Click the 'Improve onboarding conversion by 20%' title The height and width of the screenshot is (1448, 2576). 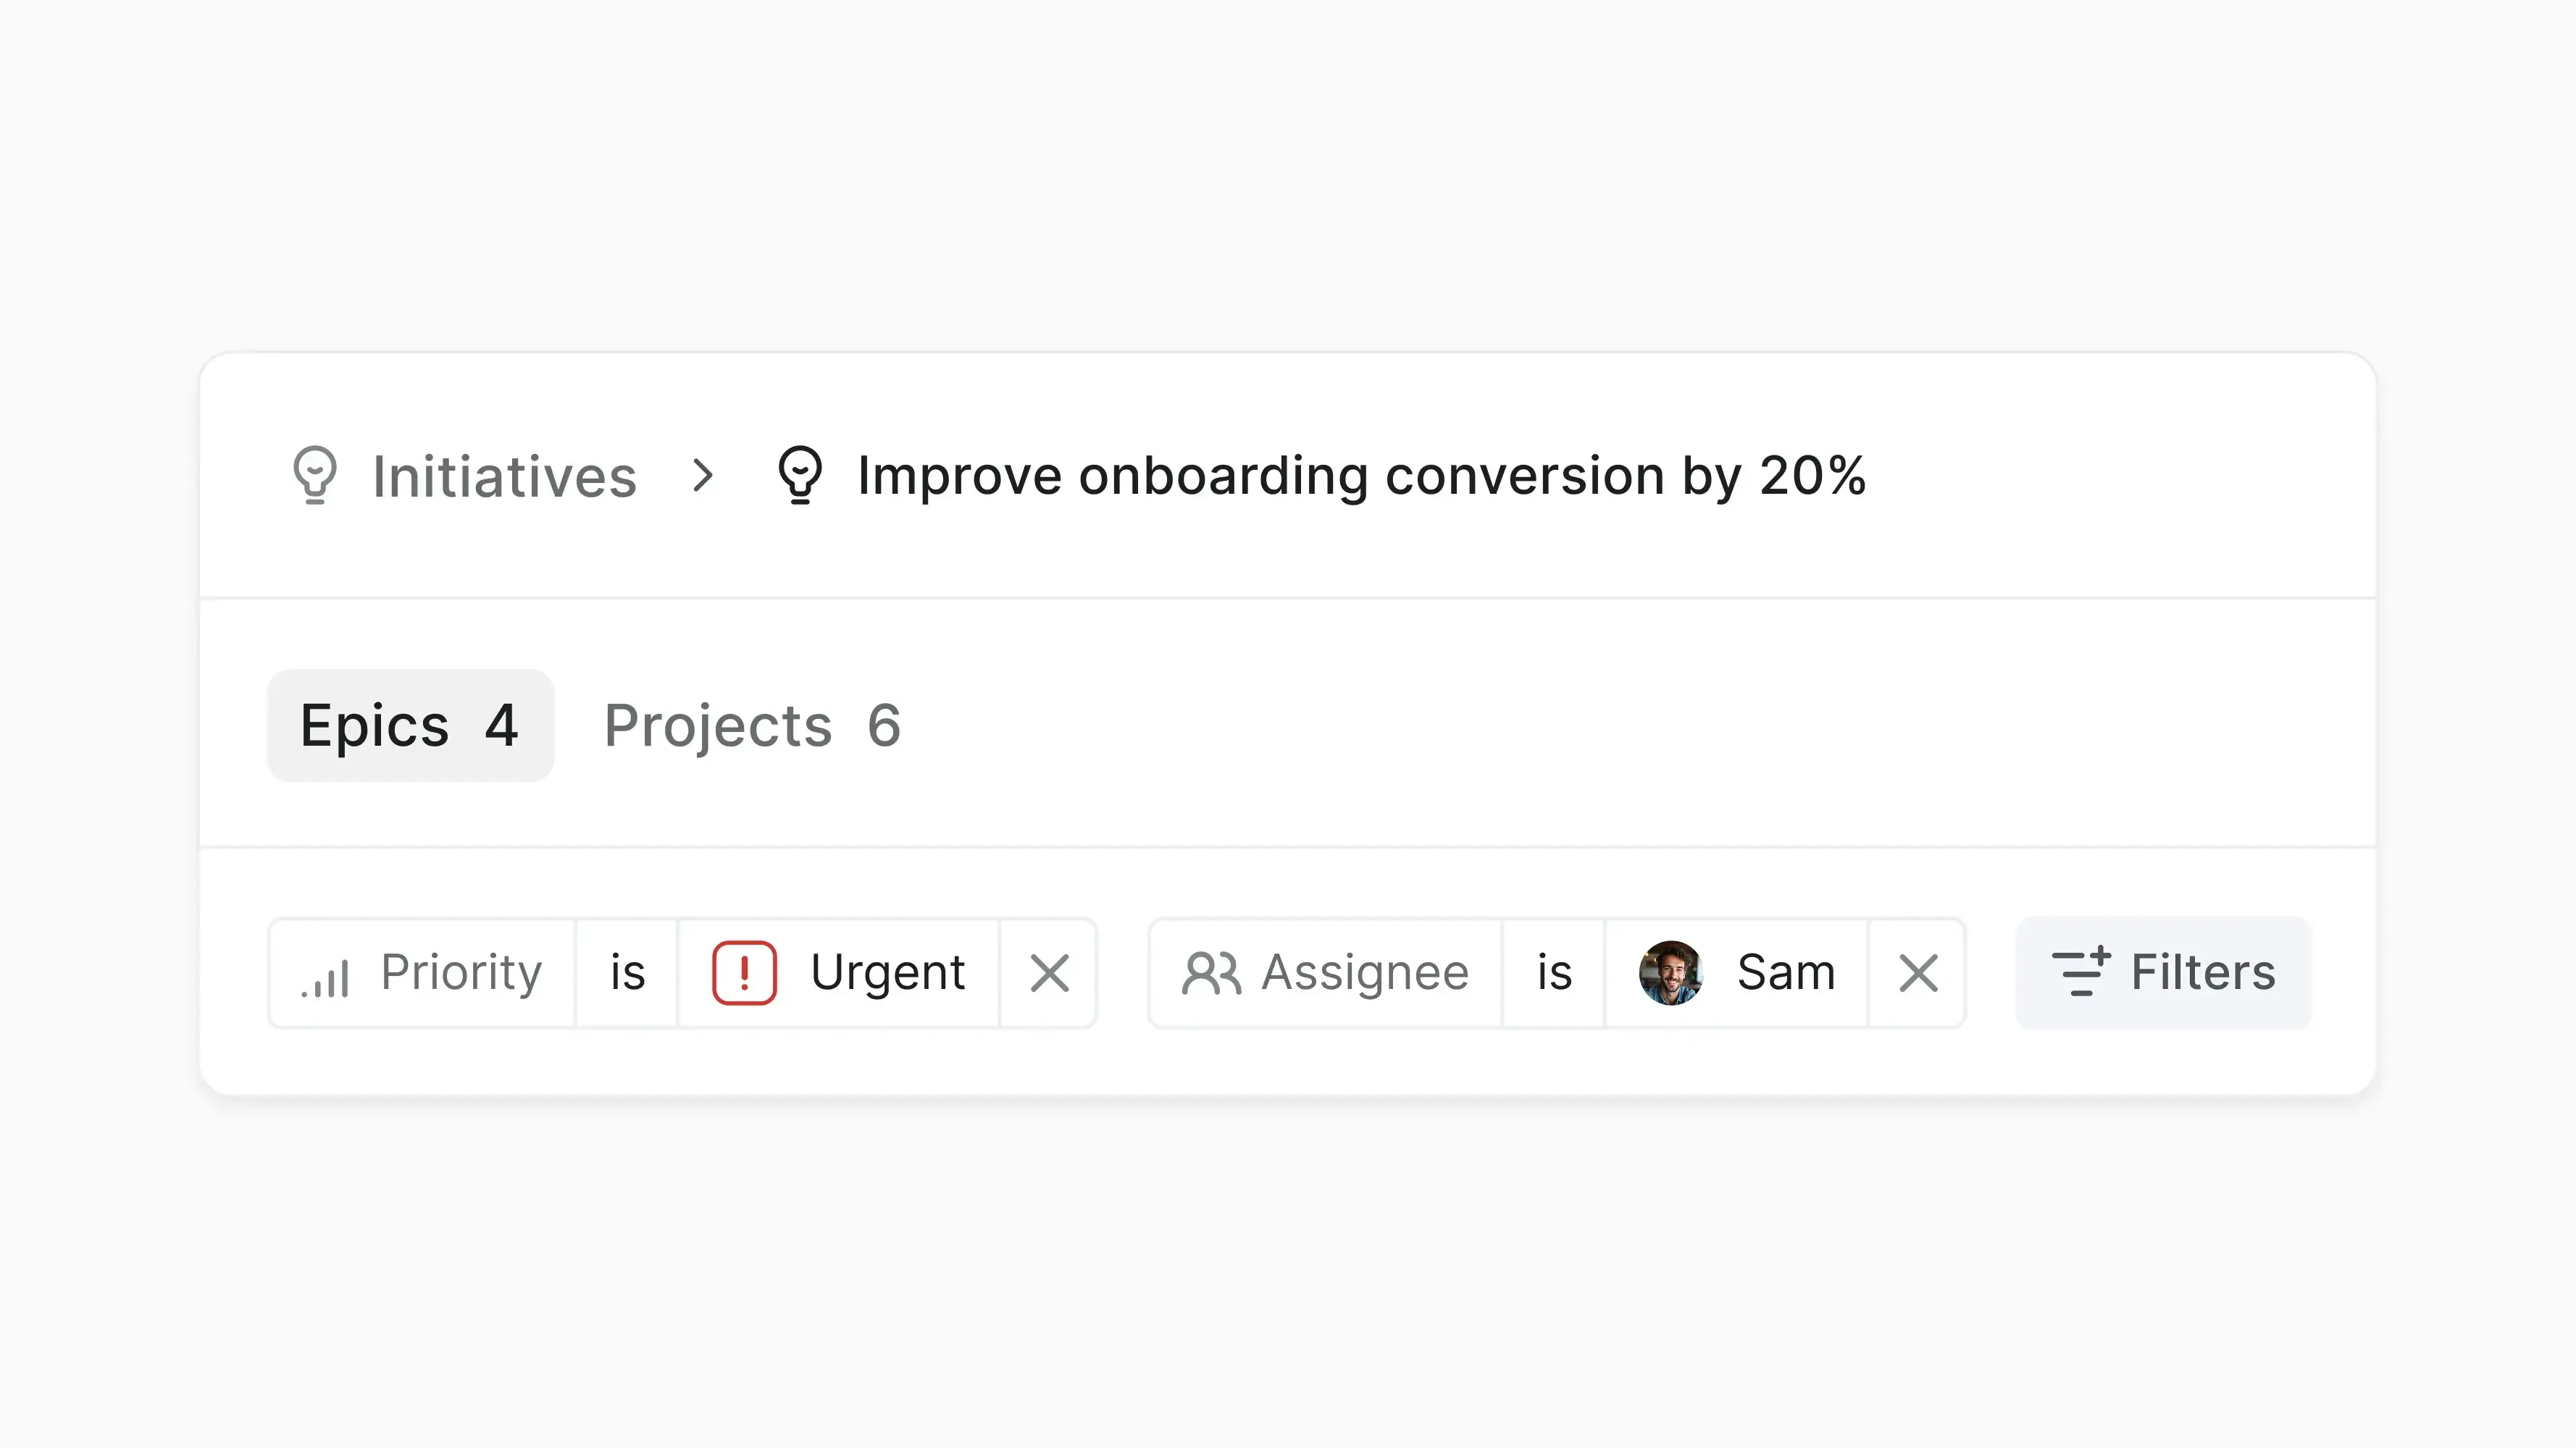click(1361, 476)
